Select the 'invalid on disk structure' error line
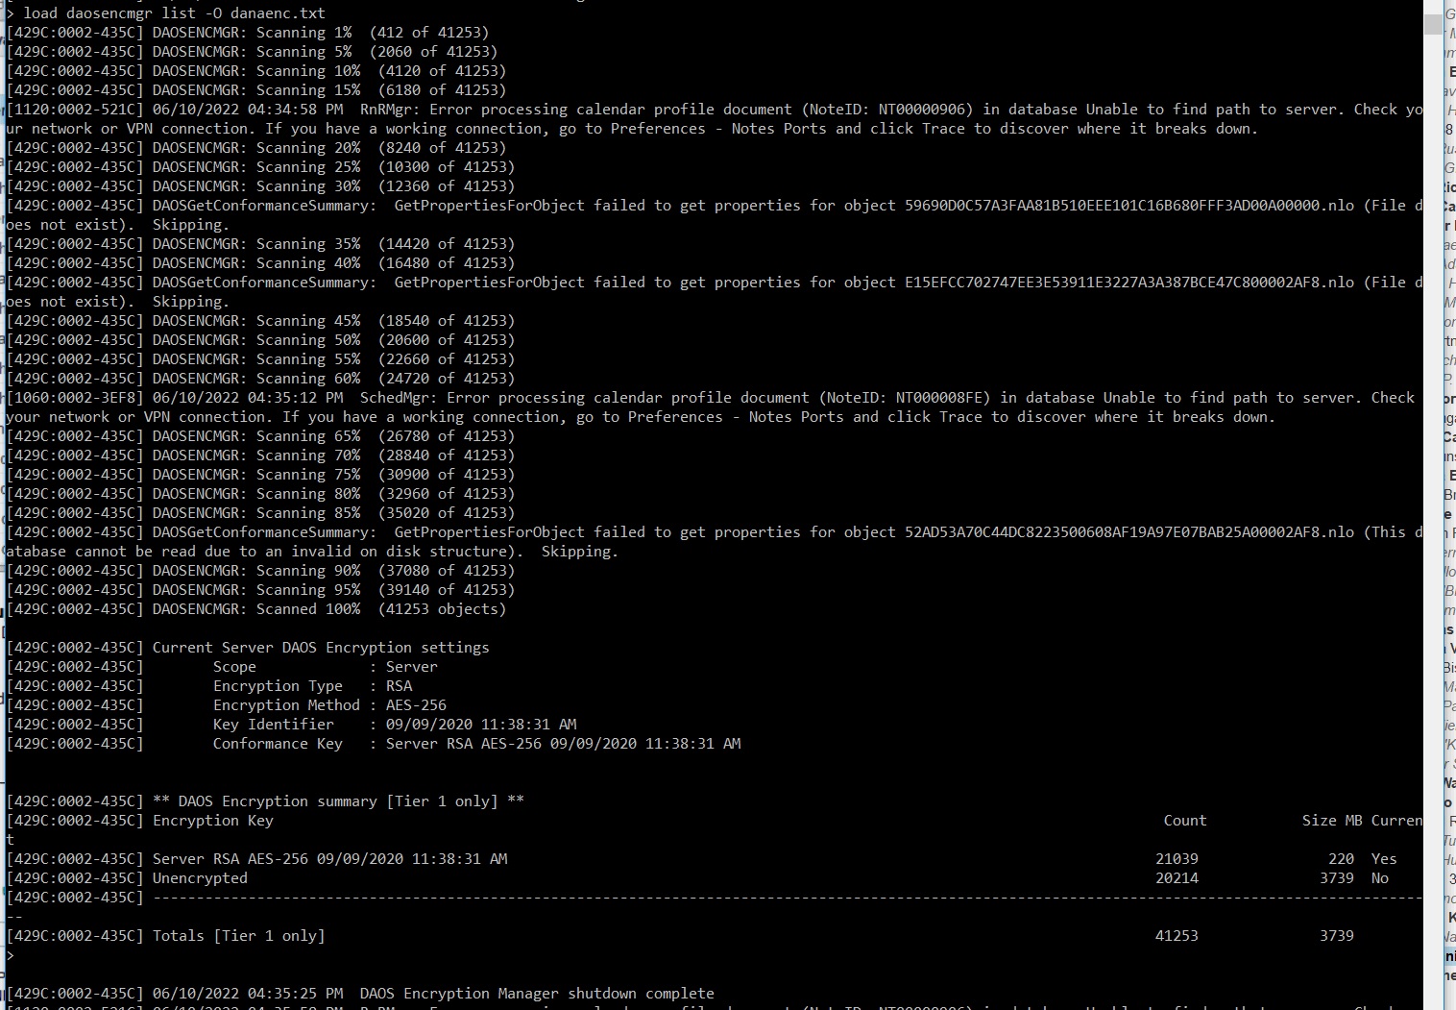 [x=672, y=531]
